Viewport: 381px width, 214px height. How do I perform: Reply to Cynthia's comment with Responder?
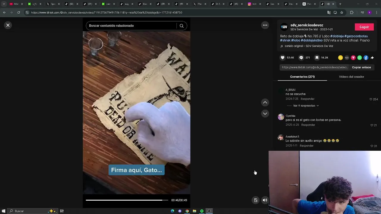[x=308, y=125]
